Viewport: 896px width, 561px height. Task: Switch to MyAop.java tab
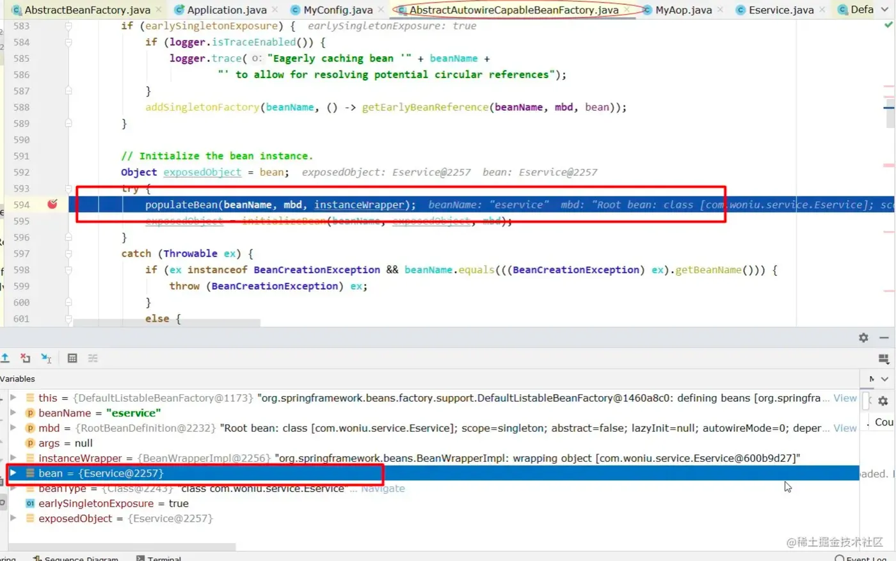click(x=684, y=10)
